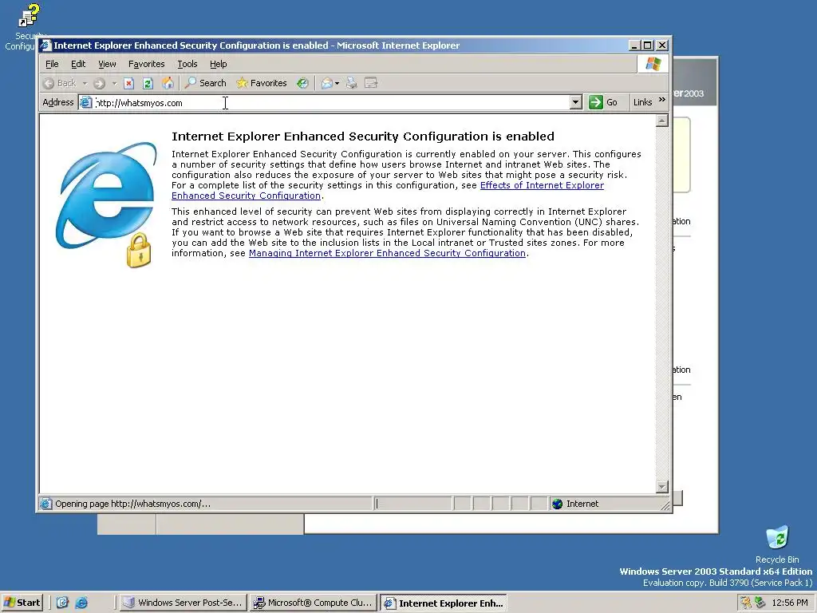The height and width of the screenshot is (613, 817).
Task: Click the security alert tray icon
Action: pyautogui.click(x=746, y=603)
